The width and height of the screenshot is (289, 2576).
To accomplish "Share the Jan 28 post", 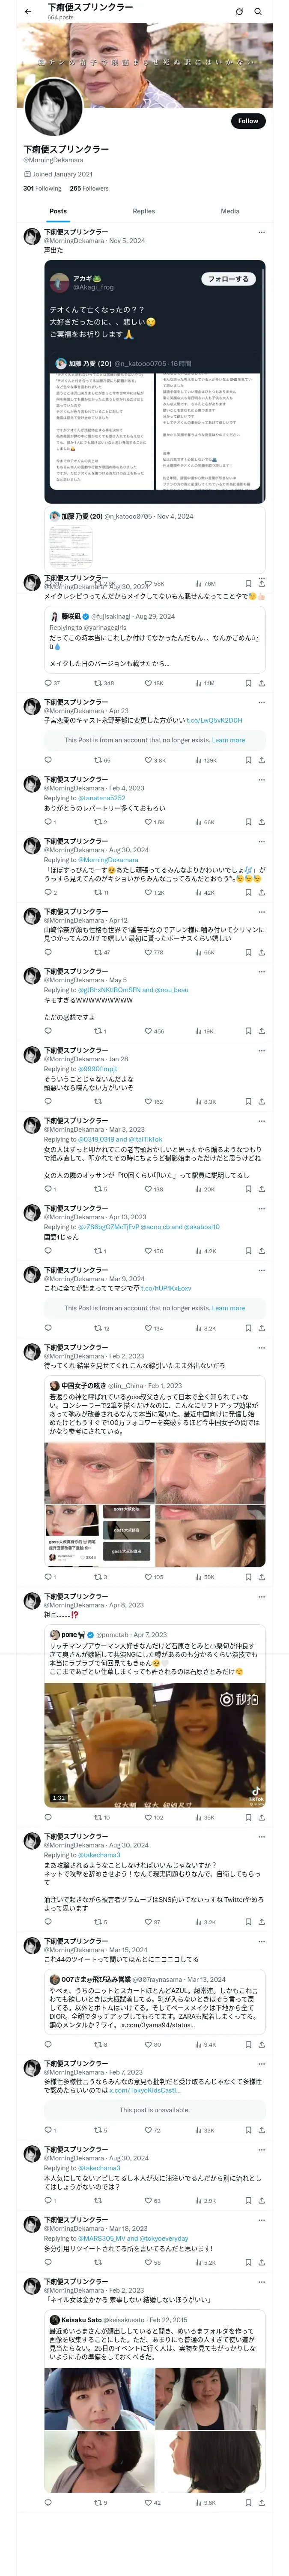I will [x=261, y=1101].
